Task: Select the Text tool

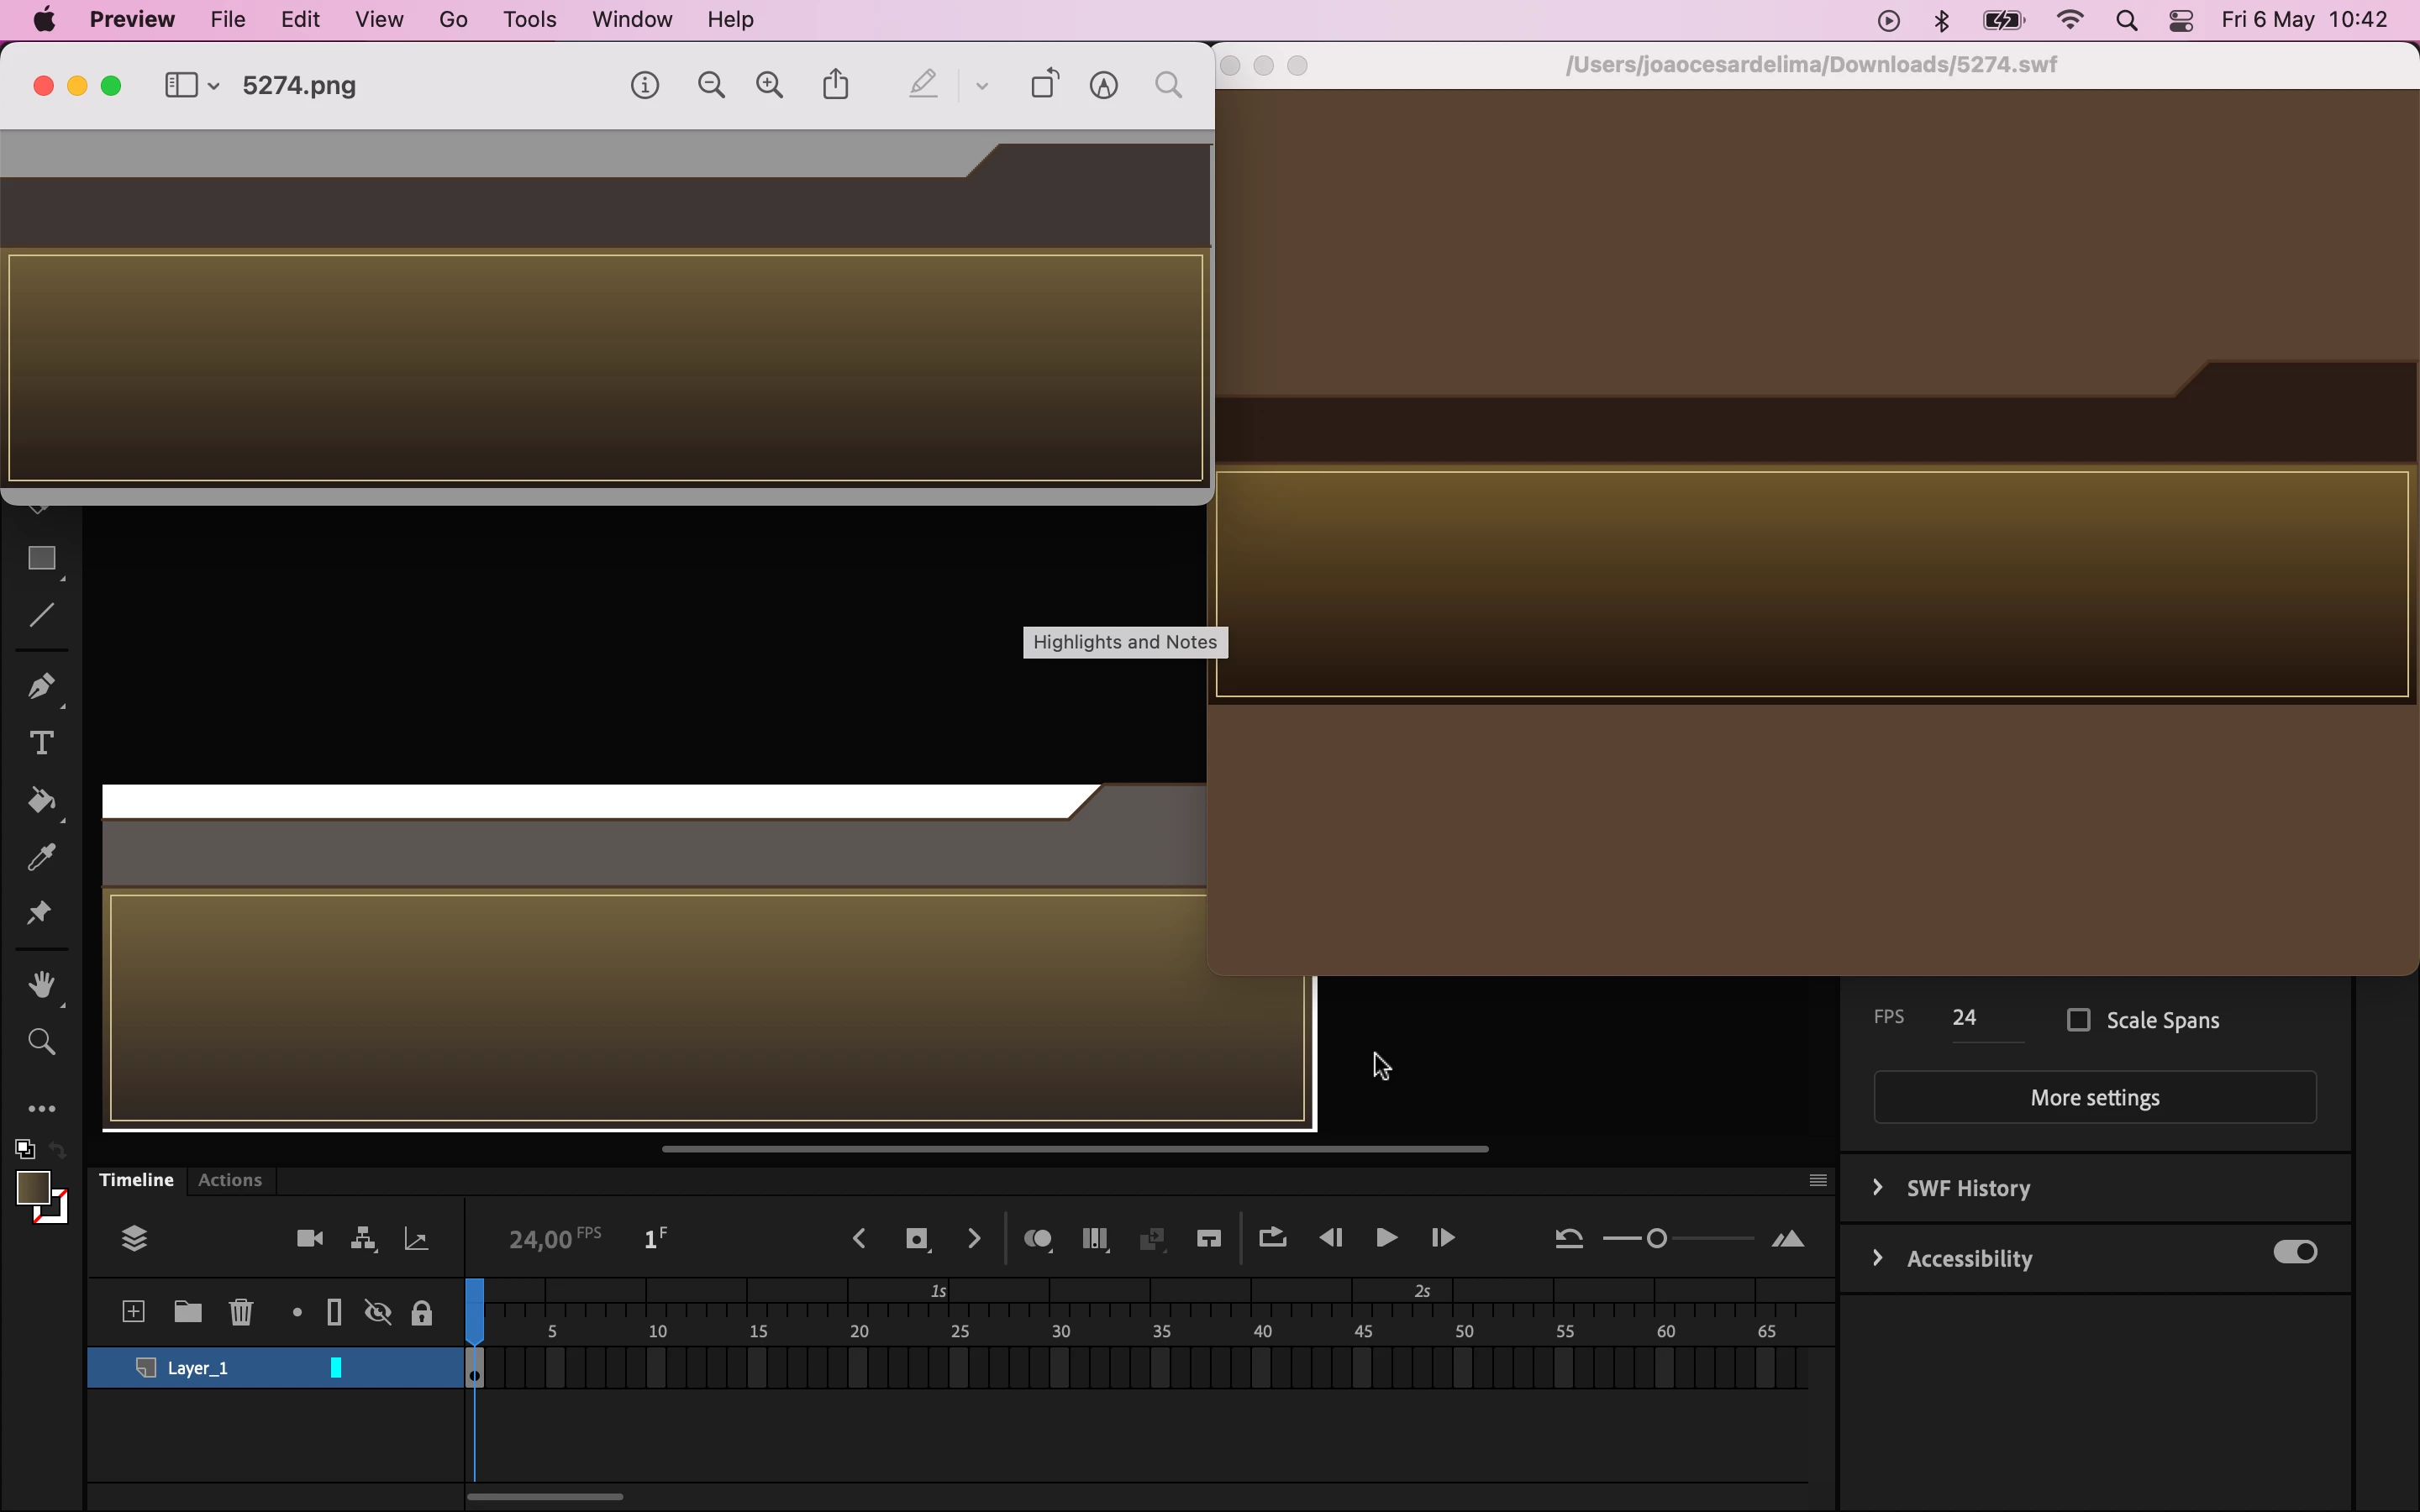Action: pos(41,743)
